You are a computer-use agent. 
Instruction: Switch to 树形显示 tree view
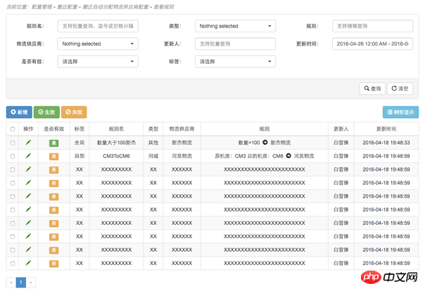(x=400, y=112)
